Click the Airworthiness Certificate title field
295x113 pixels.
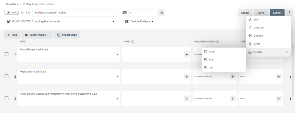[69, 54]
